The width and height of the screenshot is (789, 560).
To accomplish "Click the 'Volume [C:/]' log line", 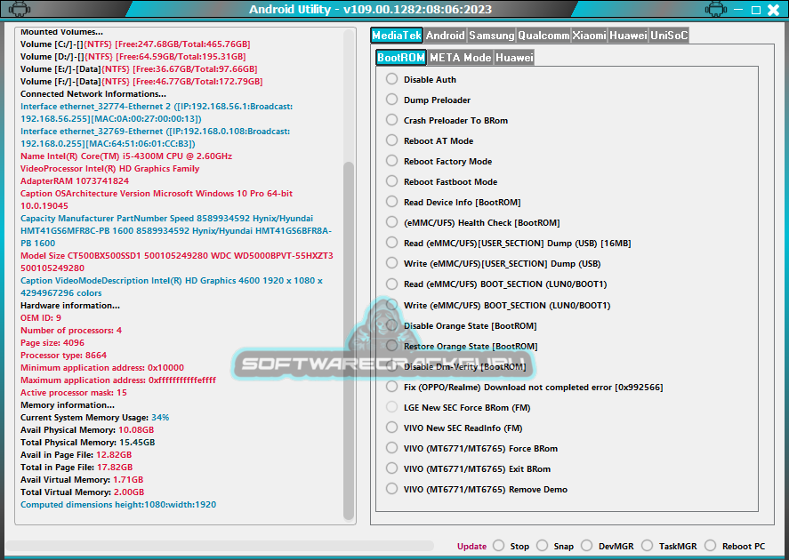I will 135,44.
